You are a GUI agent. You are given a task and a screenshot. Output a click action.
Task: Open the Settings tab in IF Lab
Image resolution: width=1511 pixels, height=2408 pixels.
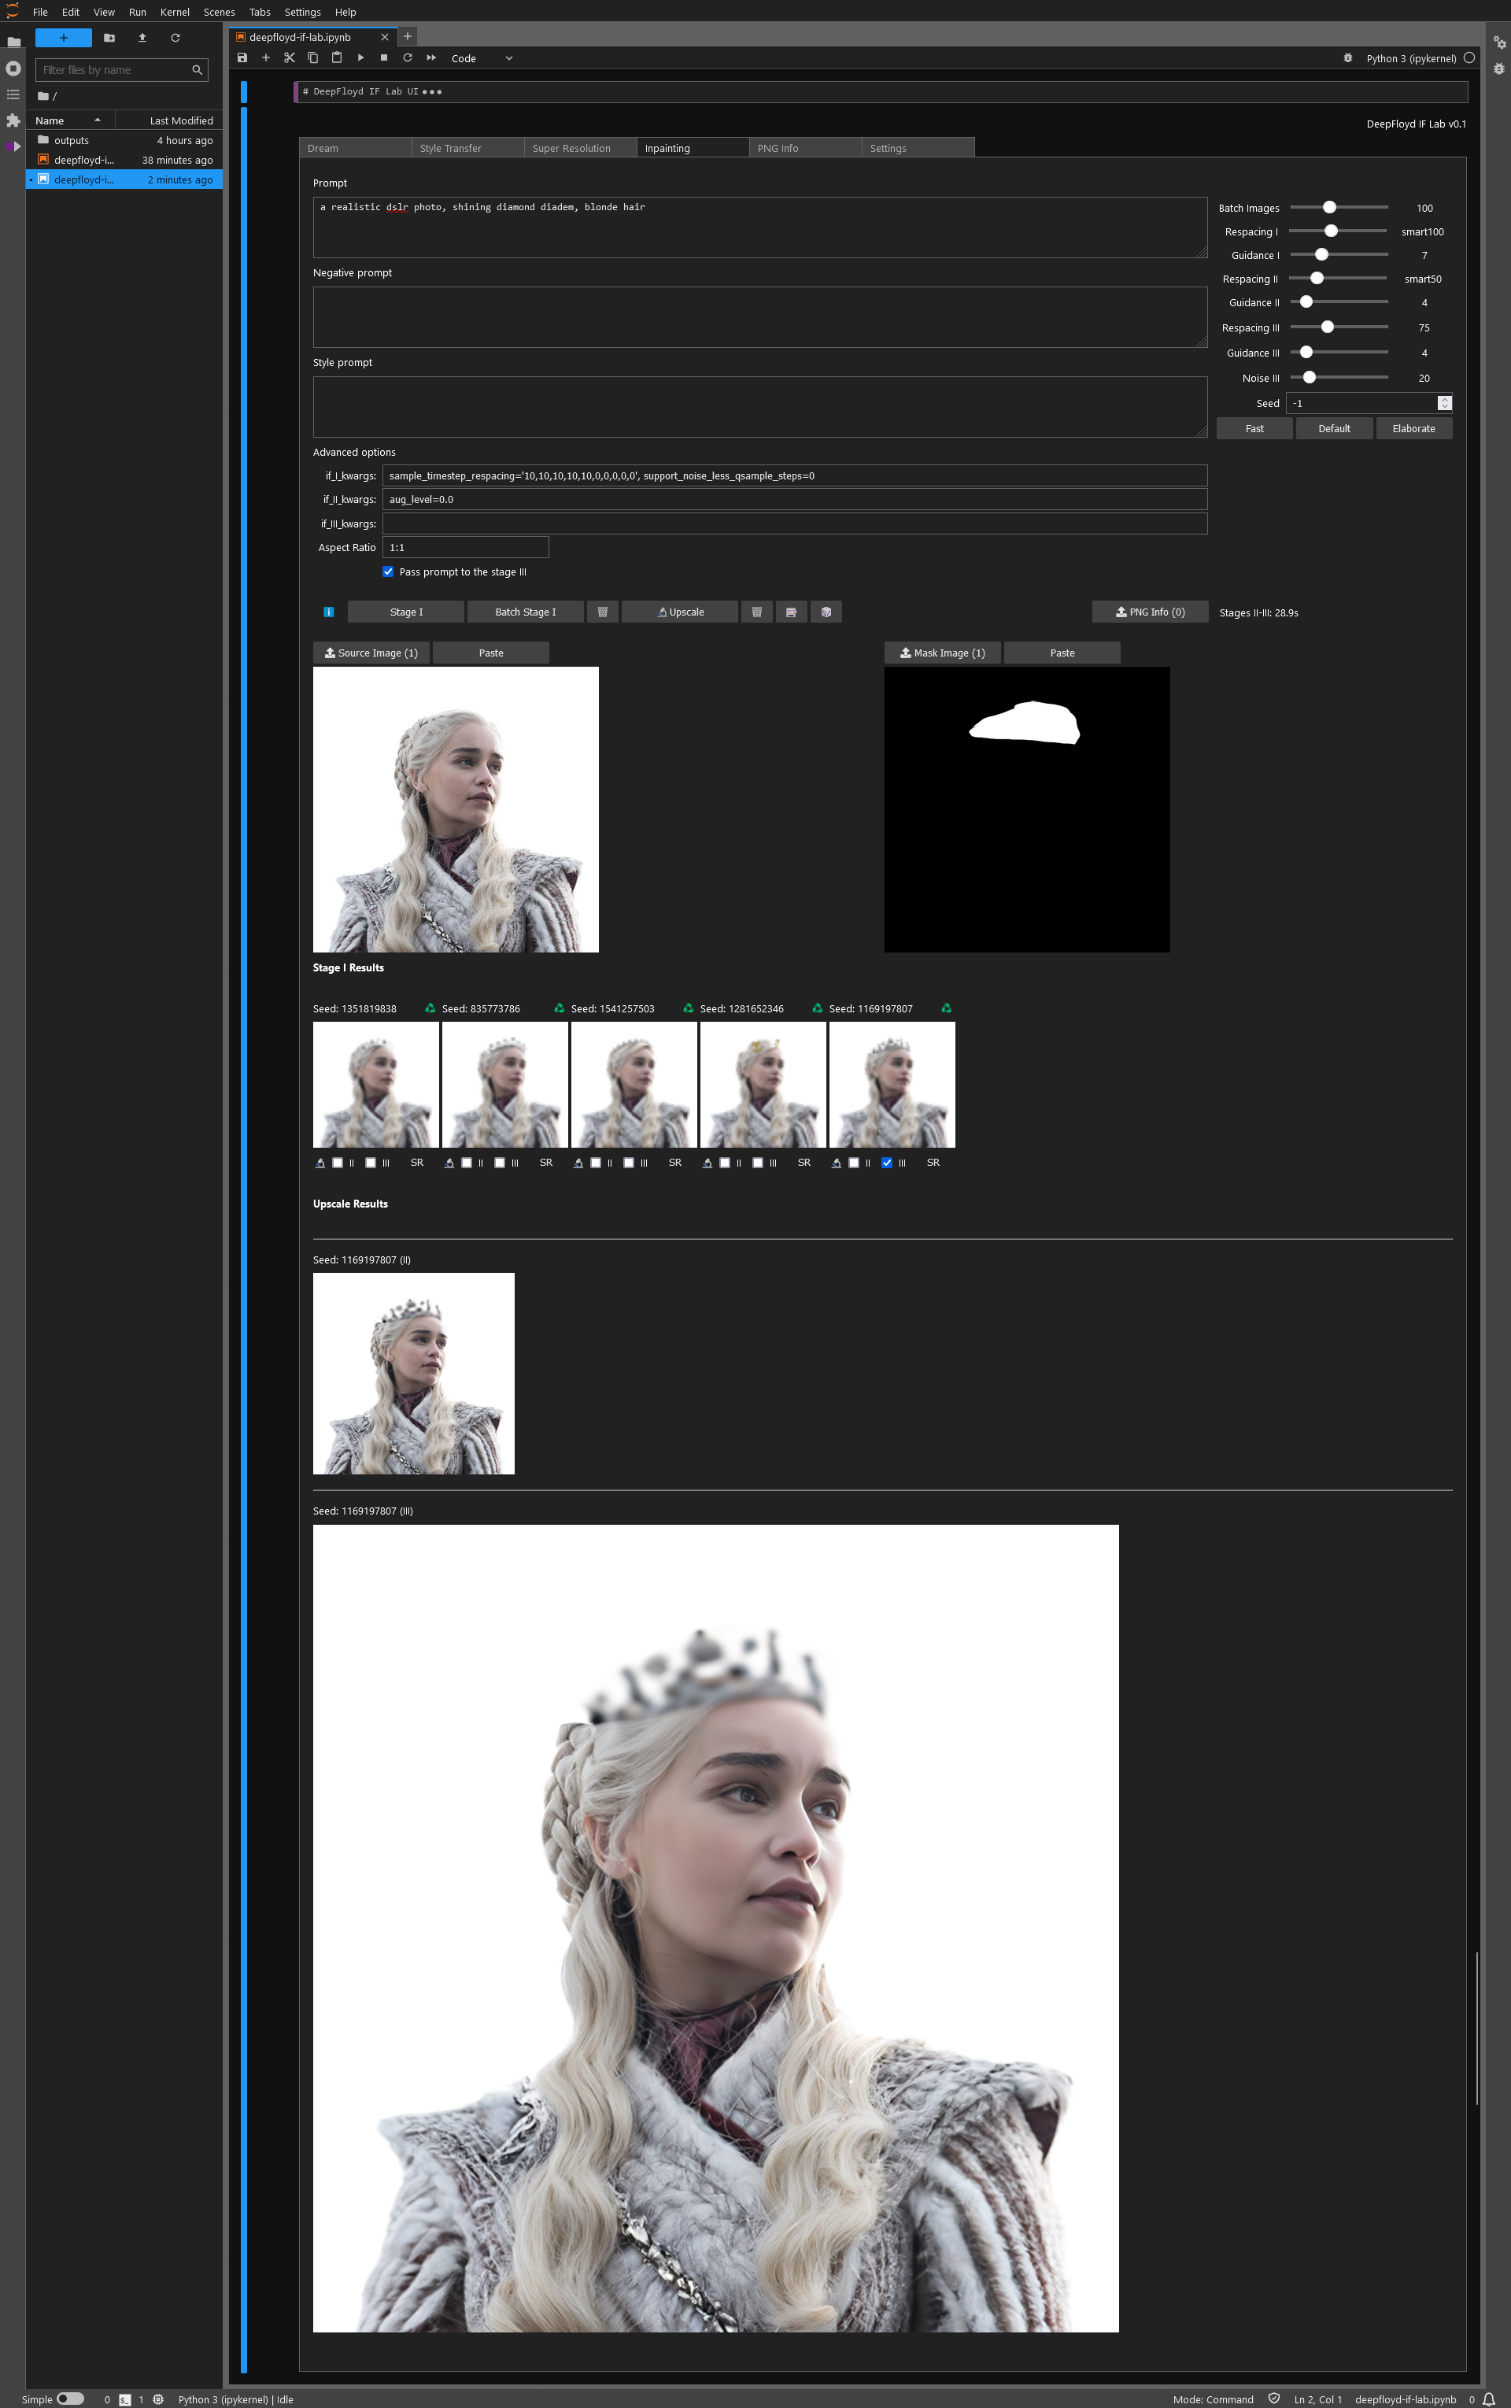(x=918, y=148)
